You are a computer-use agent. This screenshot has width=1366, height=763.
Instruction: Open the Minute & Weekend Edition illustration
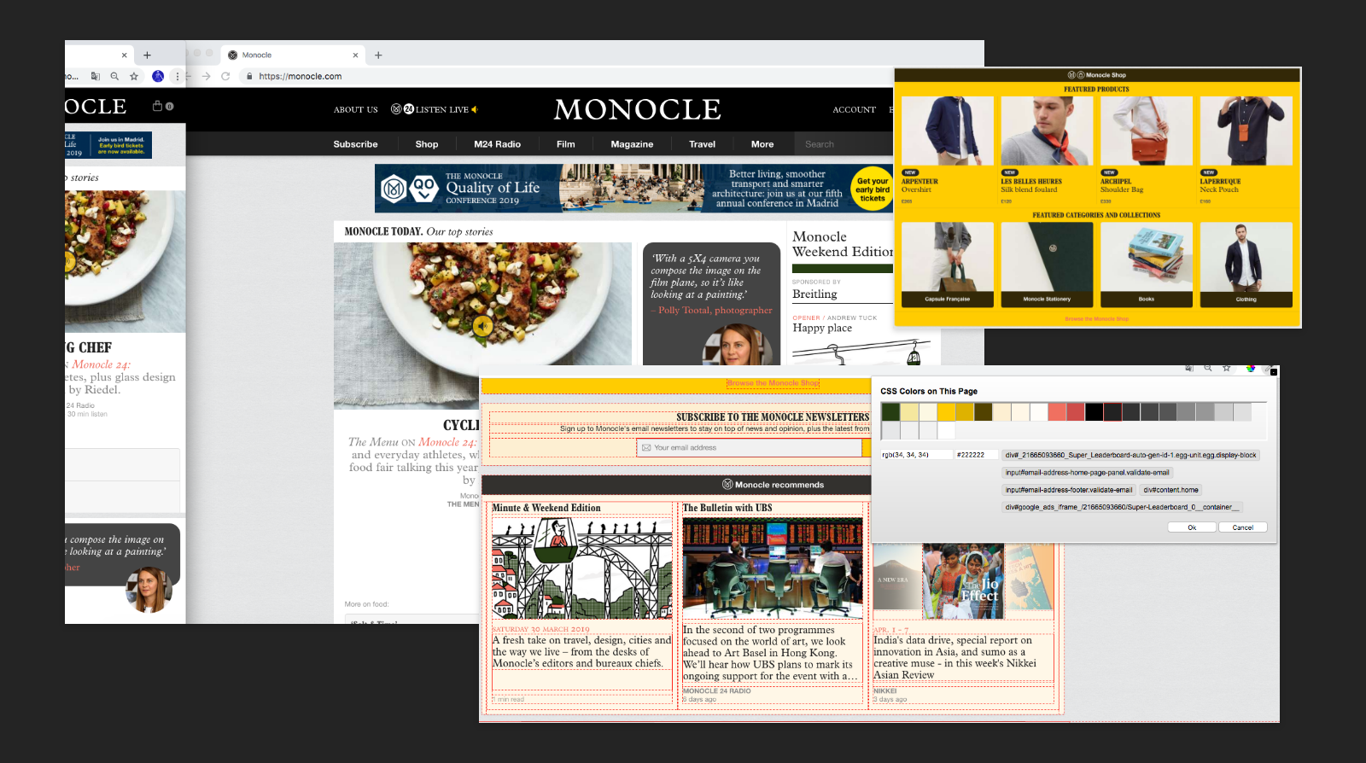[581, 568]
